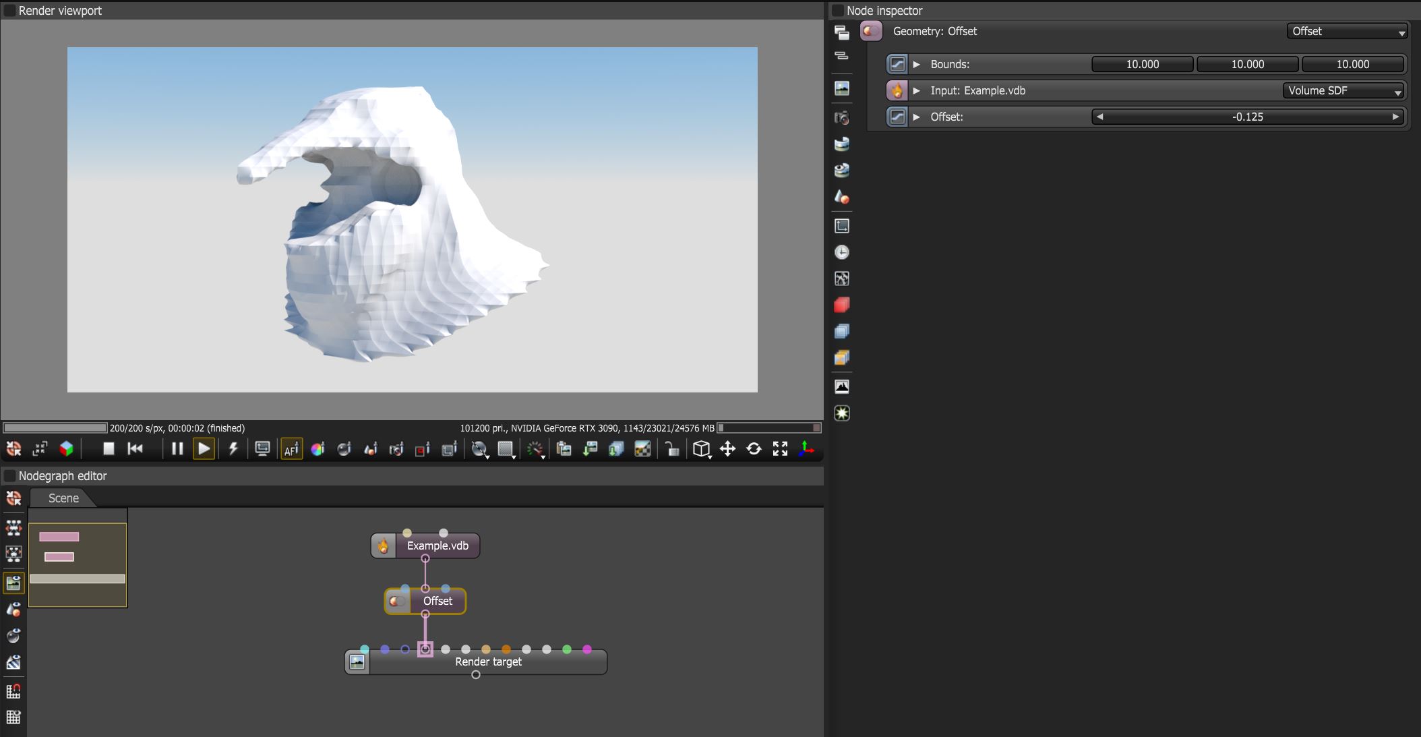Screen dimensions: 1421x737
Task: Show film resolution settings
Action: [841, 226]
